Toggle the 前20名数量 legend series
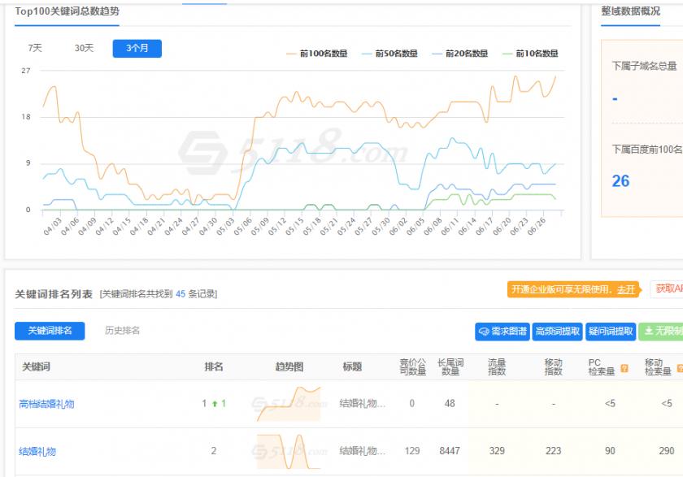 [460, 54]
